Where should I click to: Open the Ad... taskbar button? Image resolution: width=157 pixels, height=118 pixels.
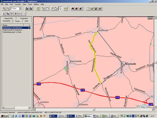pyautogui.click(x=114, y=116)
